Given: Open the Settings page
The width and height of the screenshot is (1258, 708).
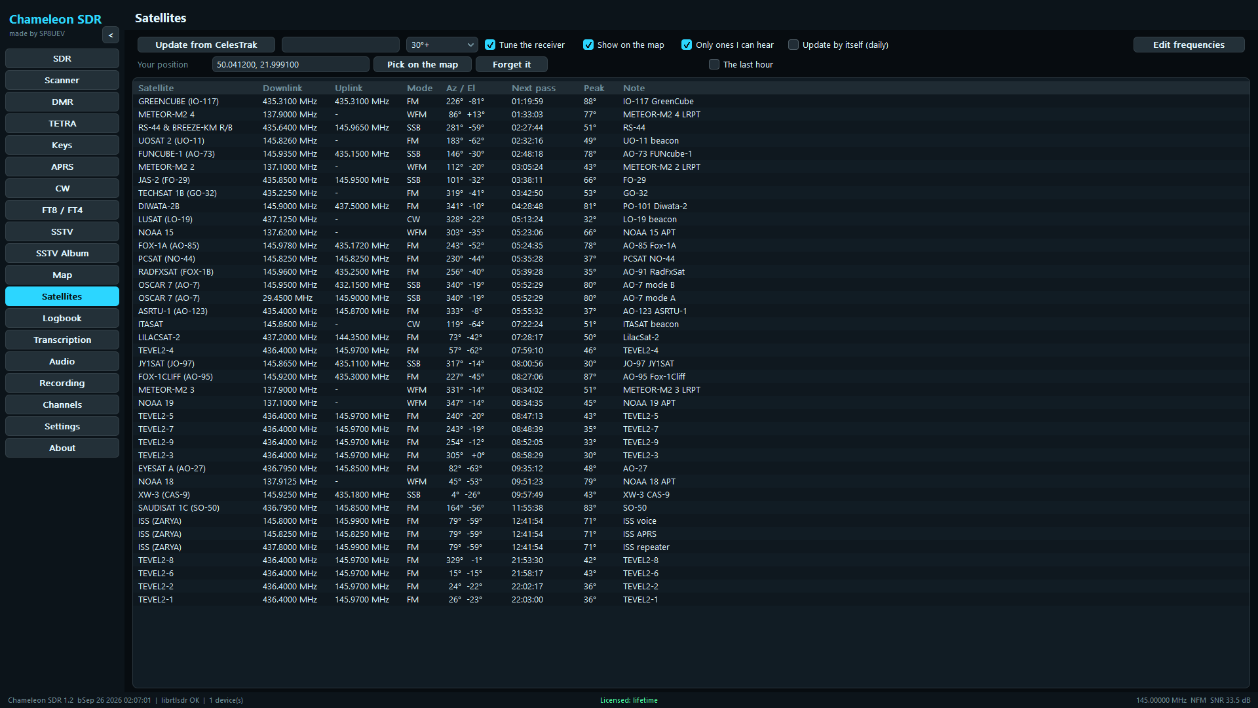Looking at the screenshot, I should coord(62,426).
